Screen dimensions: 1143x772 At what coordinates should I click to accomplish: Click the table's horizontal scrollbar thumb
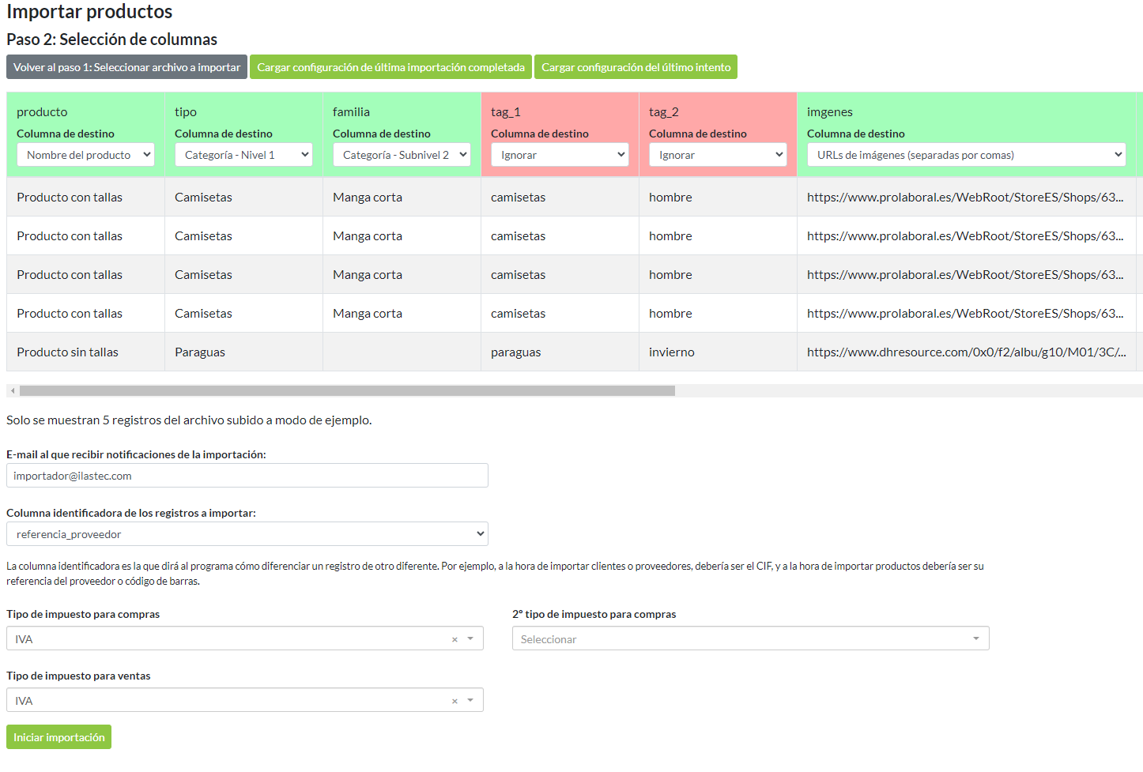(x=347, y=390)
